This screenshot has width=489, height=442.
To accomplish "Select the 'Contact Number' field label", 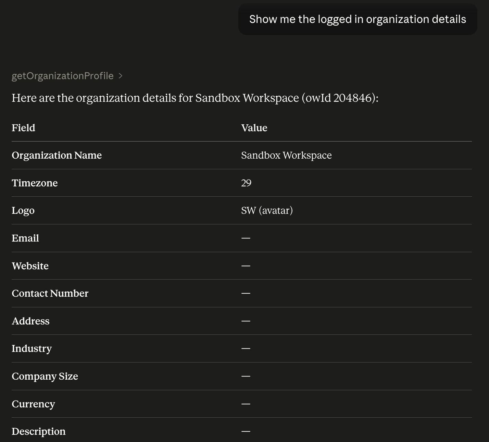I will 50,293.
